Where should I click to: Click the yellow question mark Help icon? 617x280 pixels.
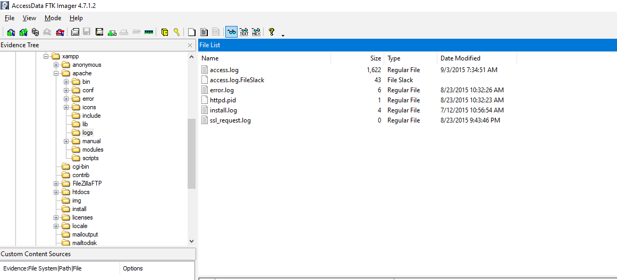click(271, 32)
